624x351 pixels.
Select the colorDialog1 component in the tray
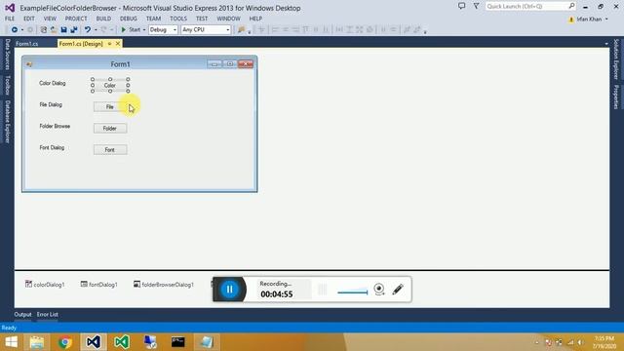point(45,284)
